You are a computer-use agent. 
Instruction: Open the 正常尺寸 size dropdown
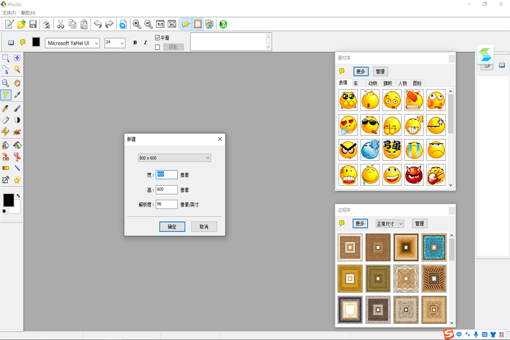tap(390, 224)
